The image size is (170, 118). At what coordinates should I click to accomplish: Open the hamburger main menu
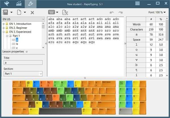point(137,3)
